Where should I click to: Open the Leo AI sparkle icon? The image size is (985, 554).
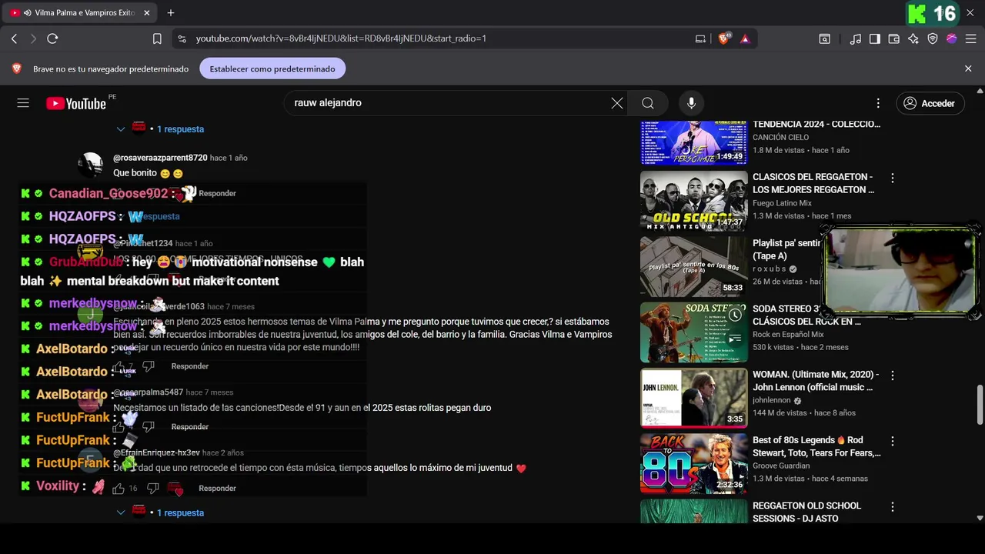(913, 38)
